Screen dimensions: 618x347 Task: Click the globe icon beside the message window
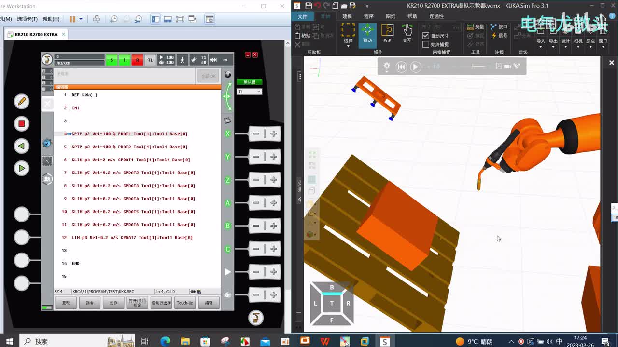click(x=228, y=75)
